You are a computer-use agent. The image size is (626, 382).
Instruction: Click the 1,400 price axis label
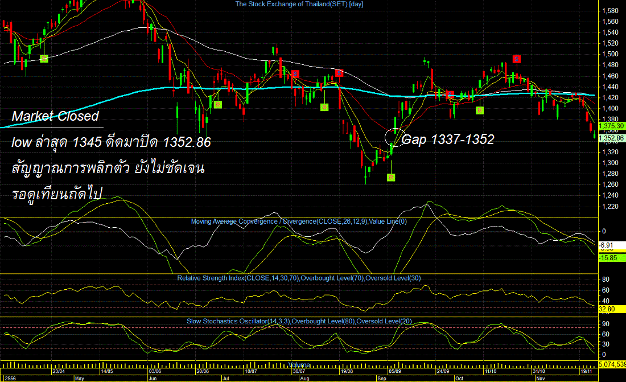[x=610, y=108]
